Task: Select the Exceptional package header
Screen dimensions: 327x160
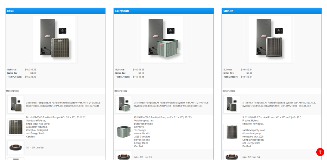Action: [x=164, y=11]
